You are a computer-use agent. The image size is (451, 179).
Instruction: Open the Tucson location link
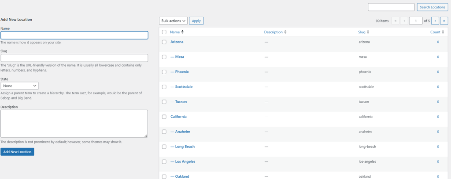179,102
